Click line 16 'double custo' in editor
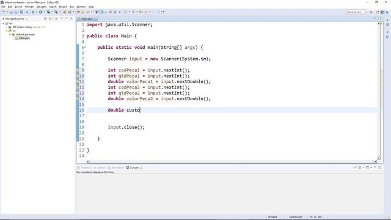Image resolution: width=391 pixels, height=220 pixels. 124,110
